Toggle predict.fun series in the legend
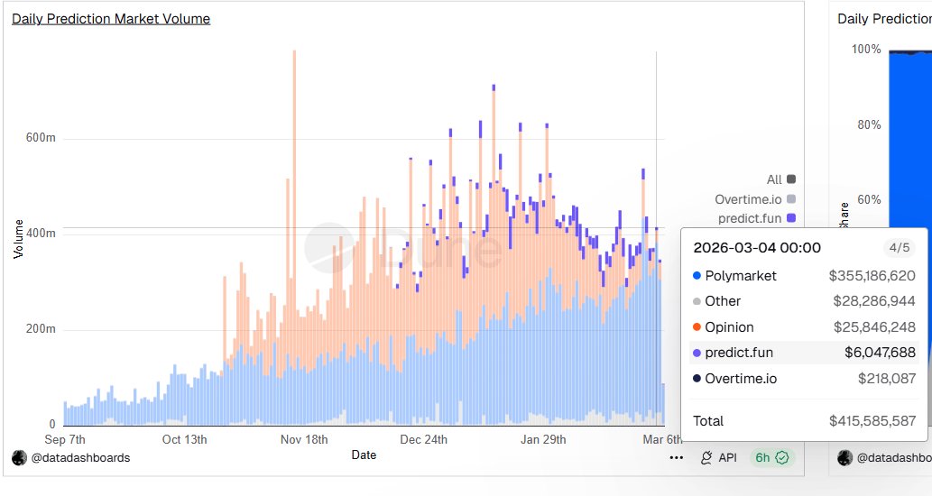This screenshot has width=932, height=496. 756,218
